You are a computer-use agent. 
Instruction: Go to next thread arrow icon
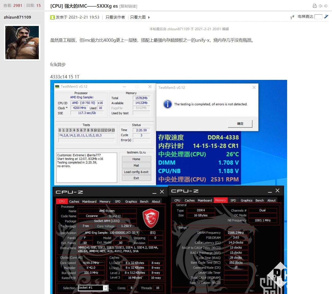click(326, 6)
